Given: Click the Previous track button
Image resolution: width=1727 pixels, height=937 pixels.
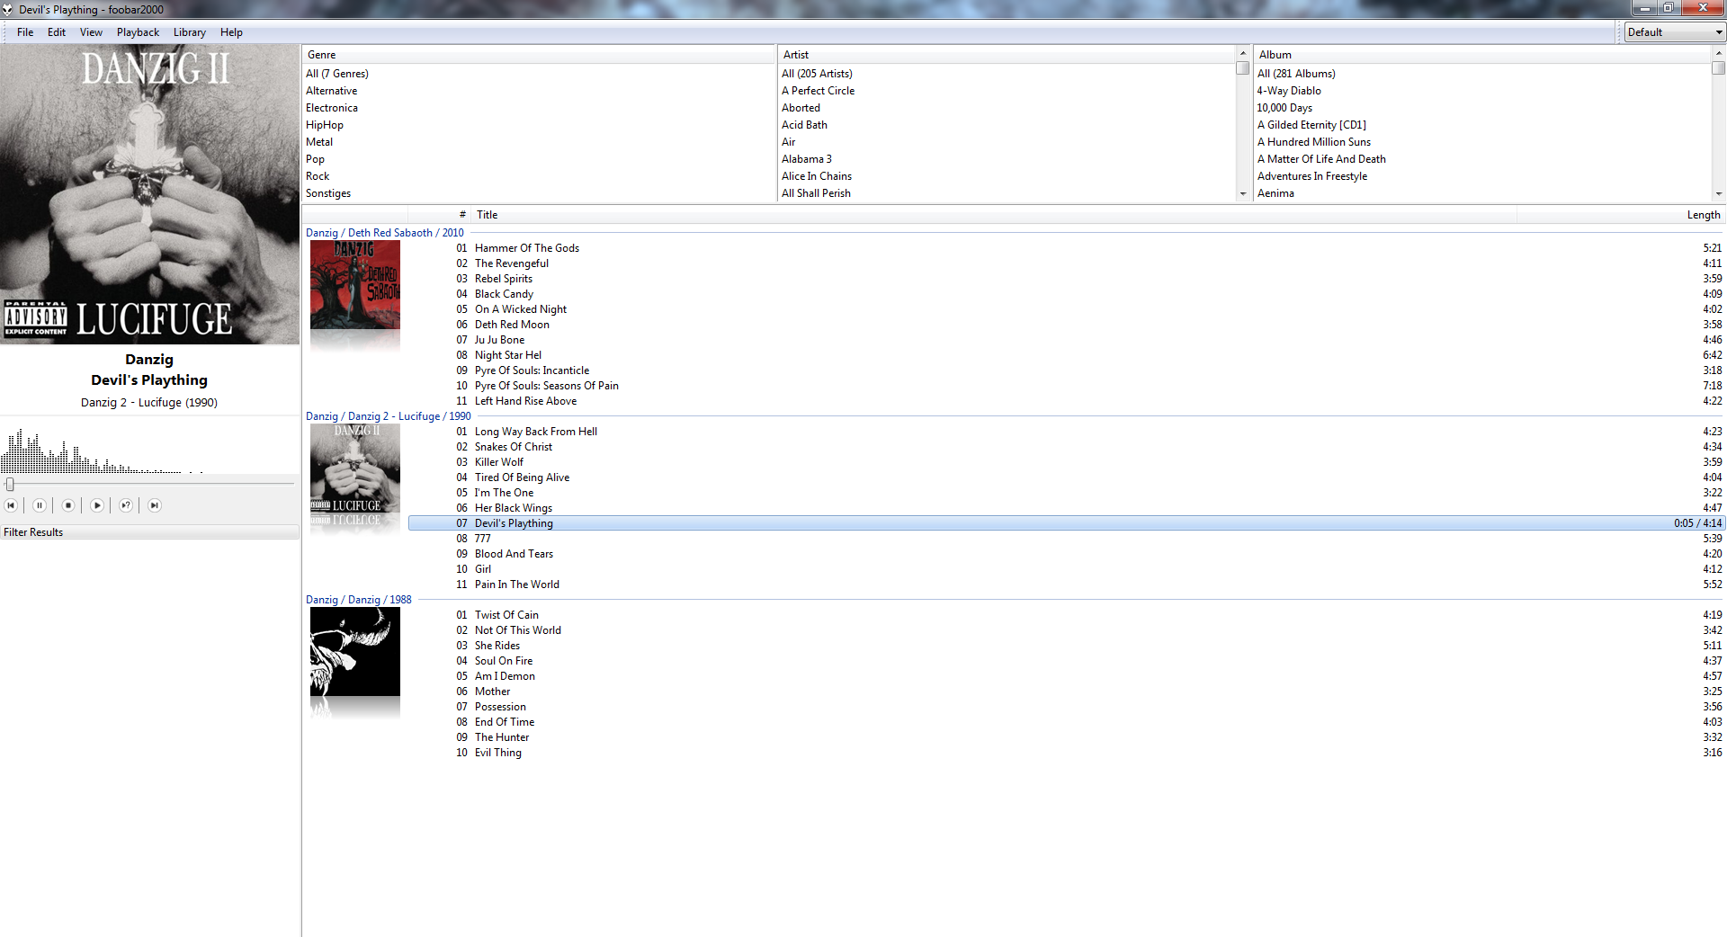Looking at the screenshot, I should [x=11, y=505].
